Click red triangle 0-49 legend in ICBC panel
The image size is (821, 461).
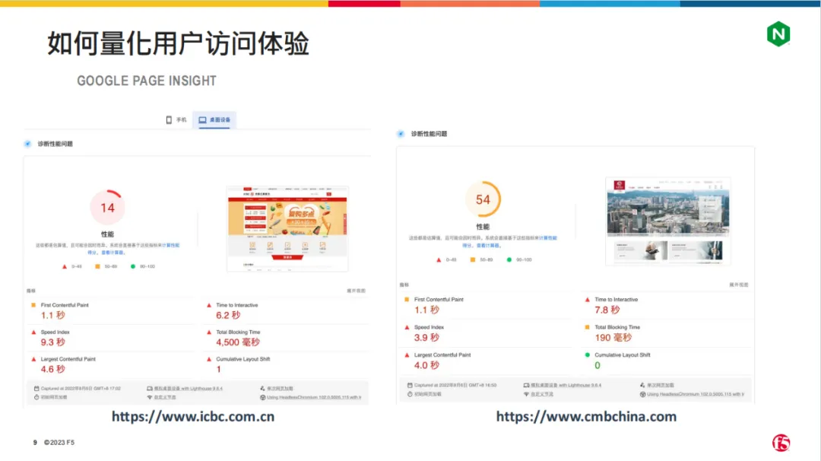tap(65, 267)
